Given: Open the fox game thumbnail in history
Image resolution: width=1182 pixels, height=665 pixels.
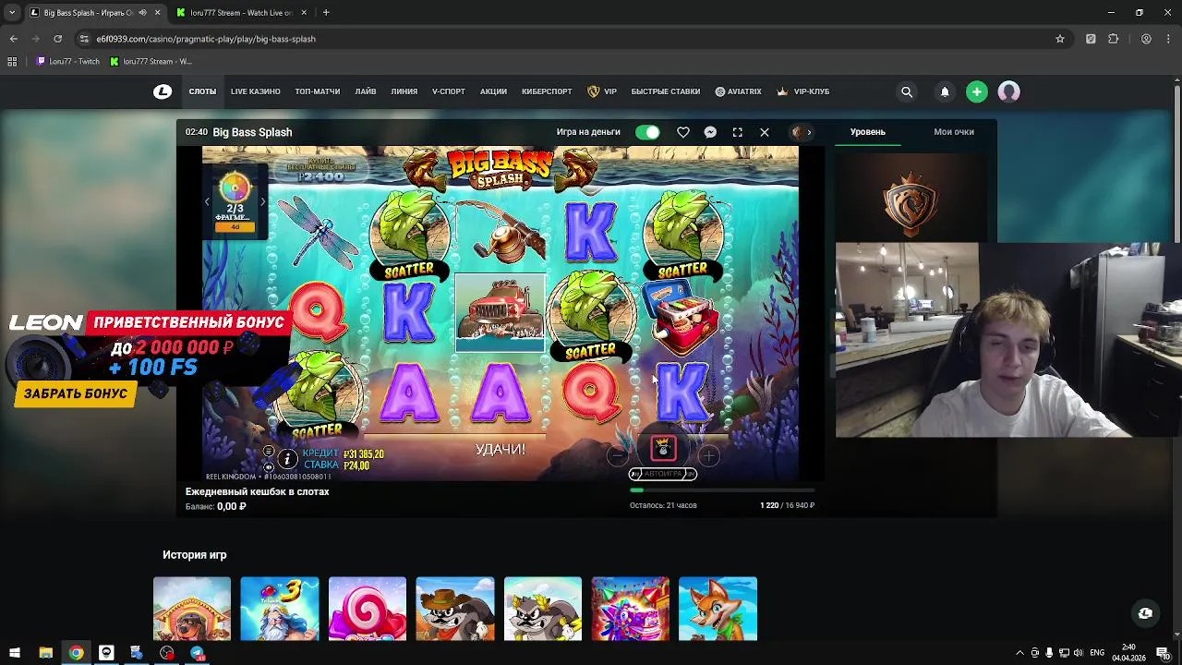Looking at the screenshot, I should 718,609.
